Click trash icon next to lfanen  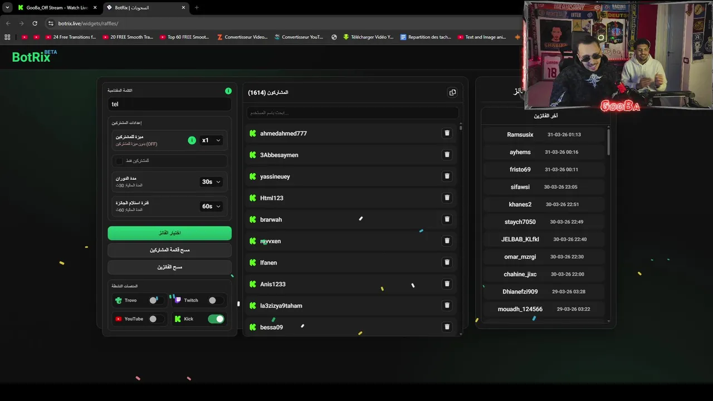coord(447,262)
